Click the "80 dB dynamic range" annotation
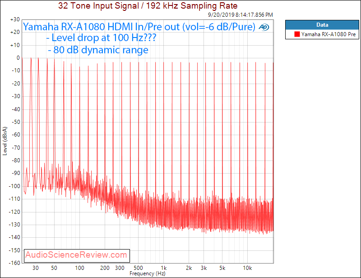Screen dimensions: 361x278 98,50
